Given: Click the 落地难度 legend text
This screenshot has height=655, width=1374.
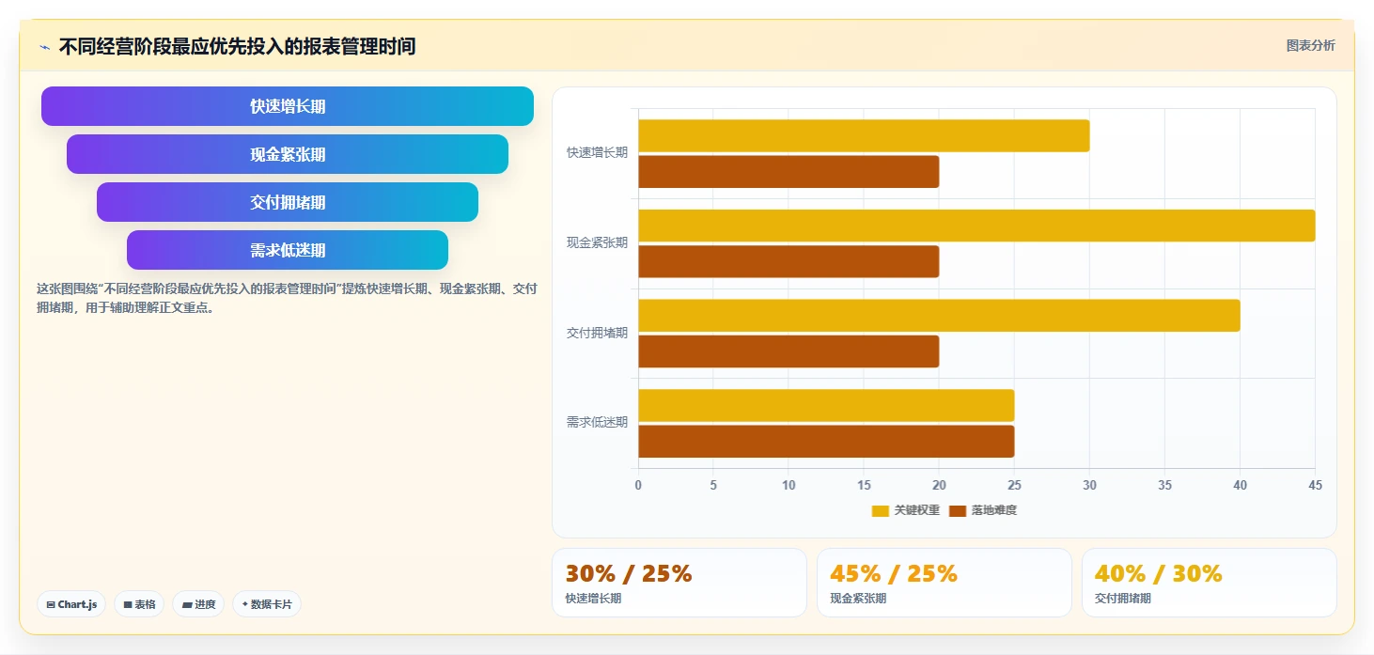Looking at the screenshot, I should point(994,510).
